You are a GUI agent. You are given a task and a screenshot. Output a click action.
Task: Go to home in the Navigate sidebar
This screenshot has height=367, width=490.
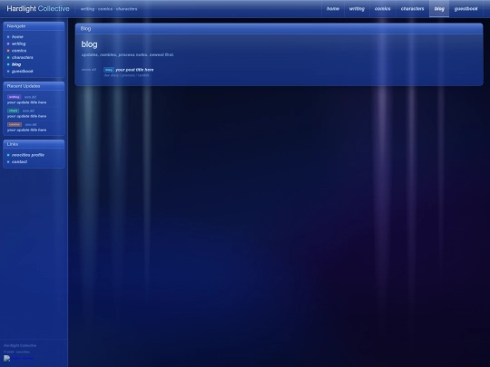click(x=17, y=37)
